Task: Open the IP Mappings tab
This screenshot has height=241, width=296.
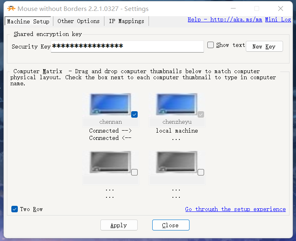Action: tap(126, 21)
